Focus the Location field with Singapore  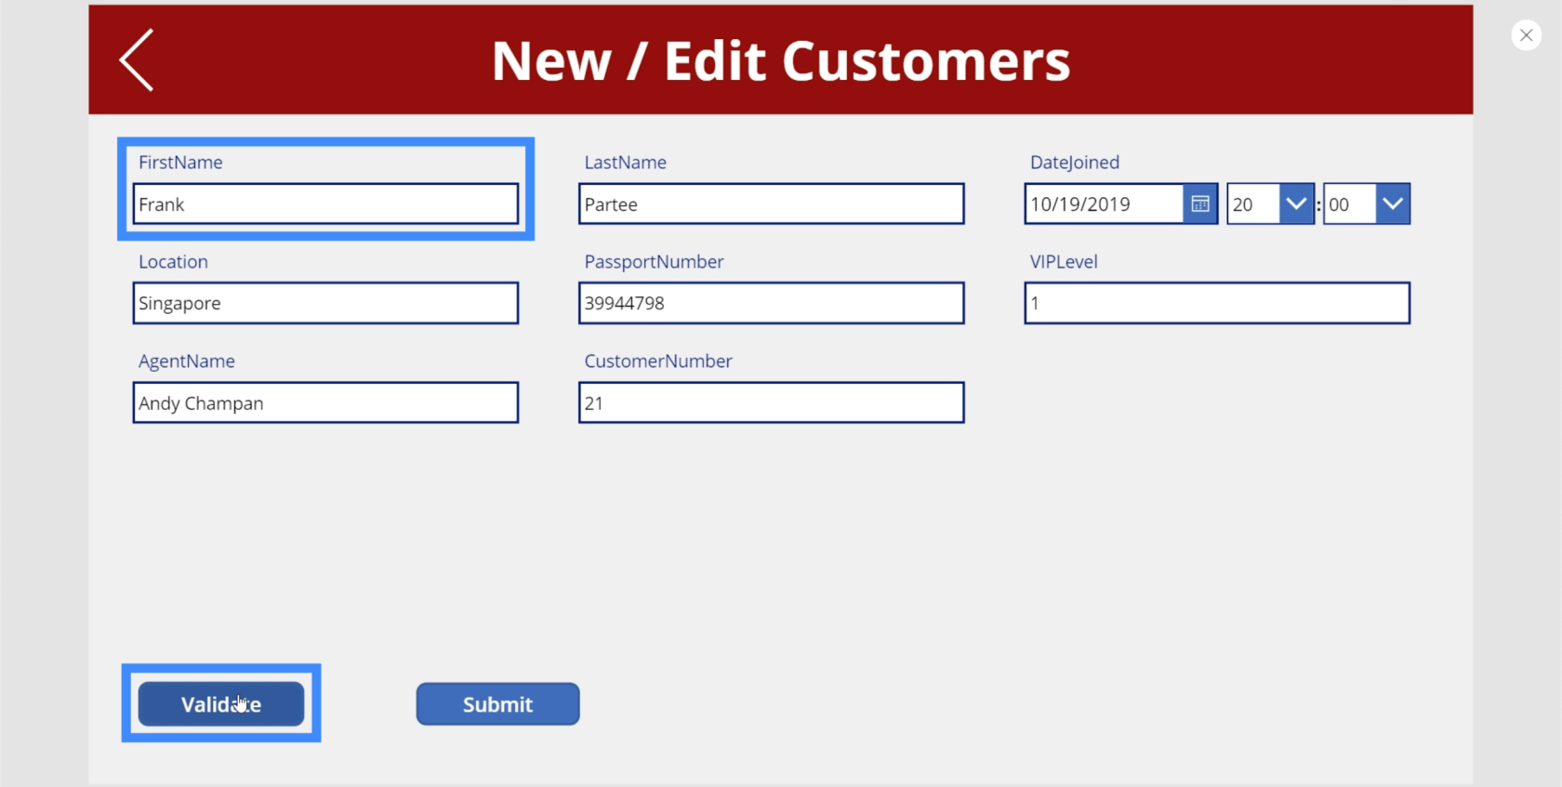tap(325, 303)
